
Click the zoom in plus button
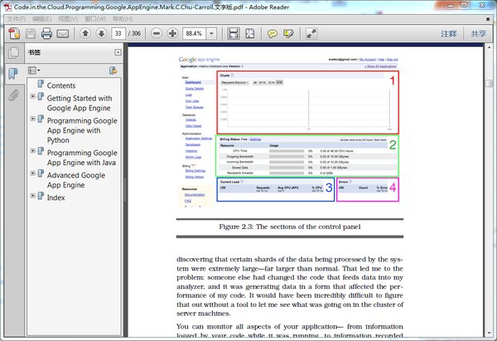tap(172, 34)
